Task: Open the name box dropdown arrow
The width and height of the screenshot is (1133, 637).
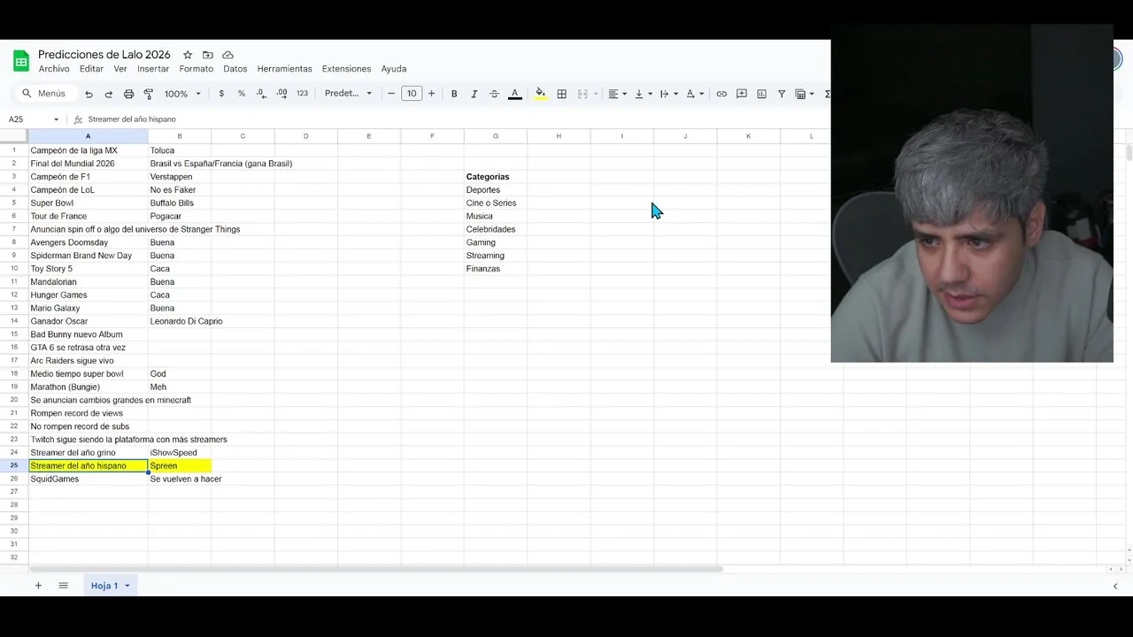Action: tap(56, 119)
